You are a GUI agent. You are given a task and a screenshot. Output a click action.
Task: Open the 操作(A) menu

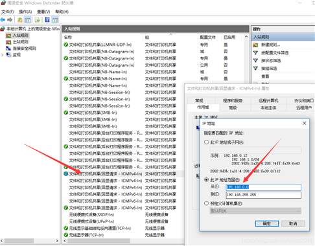click(25, 12)
